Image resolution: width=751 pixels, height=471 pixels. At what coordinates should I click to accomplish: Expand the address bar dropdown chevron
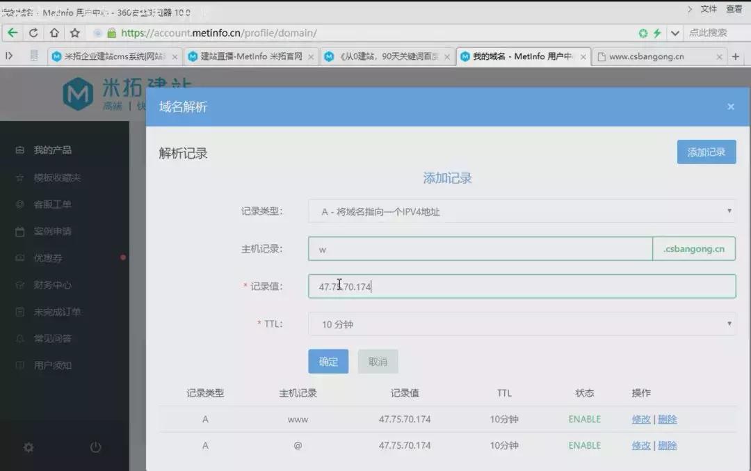pyautogui.click(x=675, y=32)
